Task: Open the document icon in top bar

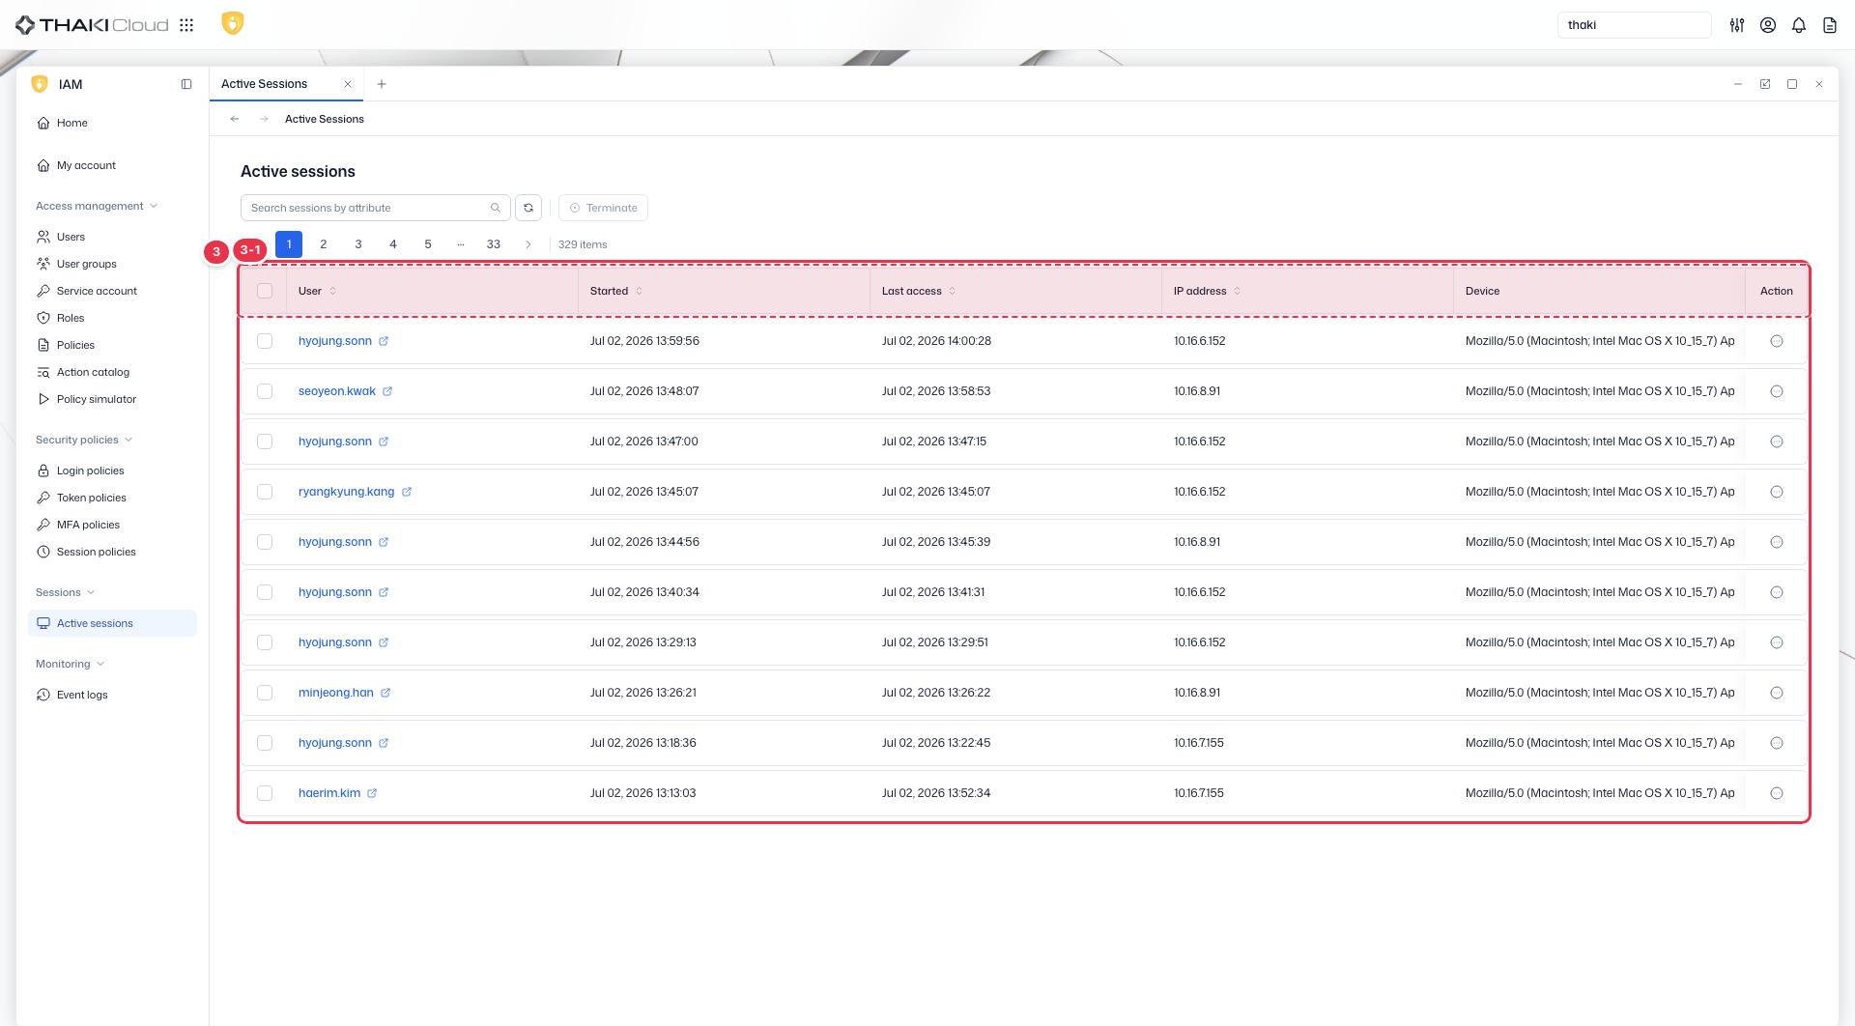Action: click(x=1830, y=25)
